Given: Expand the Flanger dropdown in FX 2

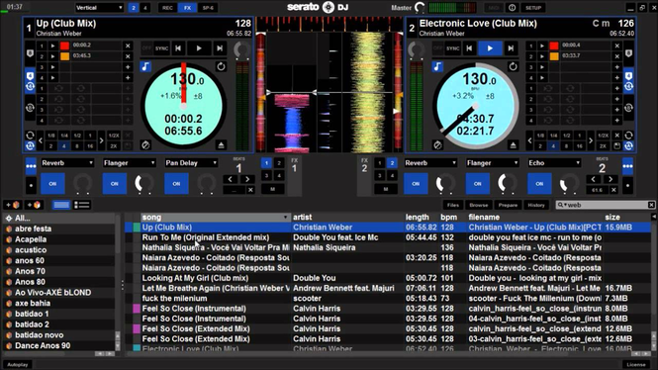Looking at the screenshot, I should coord(492,163).
